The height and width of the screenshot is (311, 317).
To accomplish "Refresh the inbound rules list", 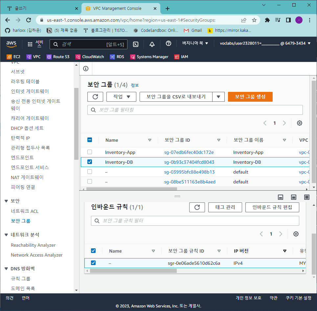I will (x=197, y=207).
